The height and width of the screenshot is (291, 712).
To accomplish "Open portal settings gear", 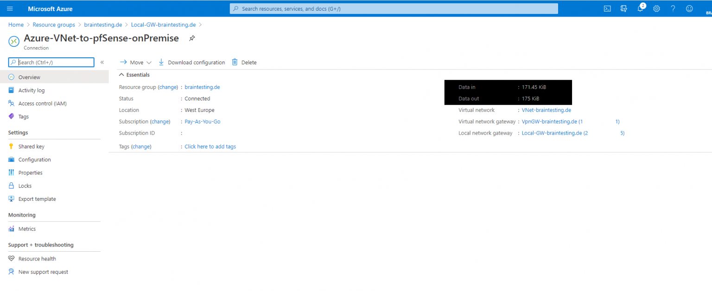I will tap(656, 9).
